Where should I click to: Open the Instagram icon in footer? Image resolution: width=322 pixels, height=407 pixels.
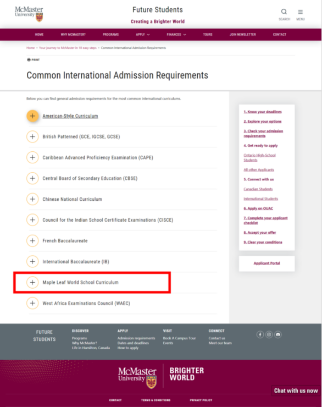[x=269, y=334]
